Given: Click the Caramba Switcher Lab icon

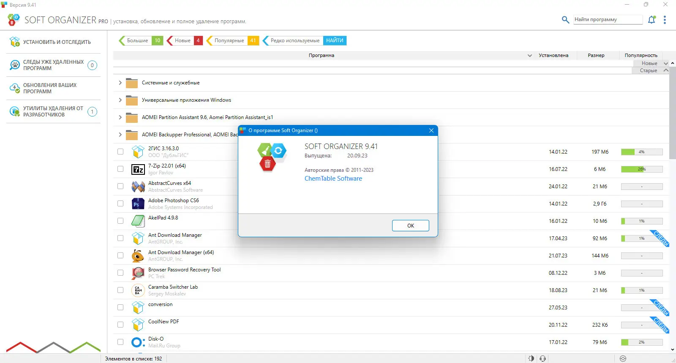Looking at the screenshot, I should click(x=138, y=290).
